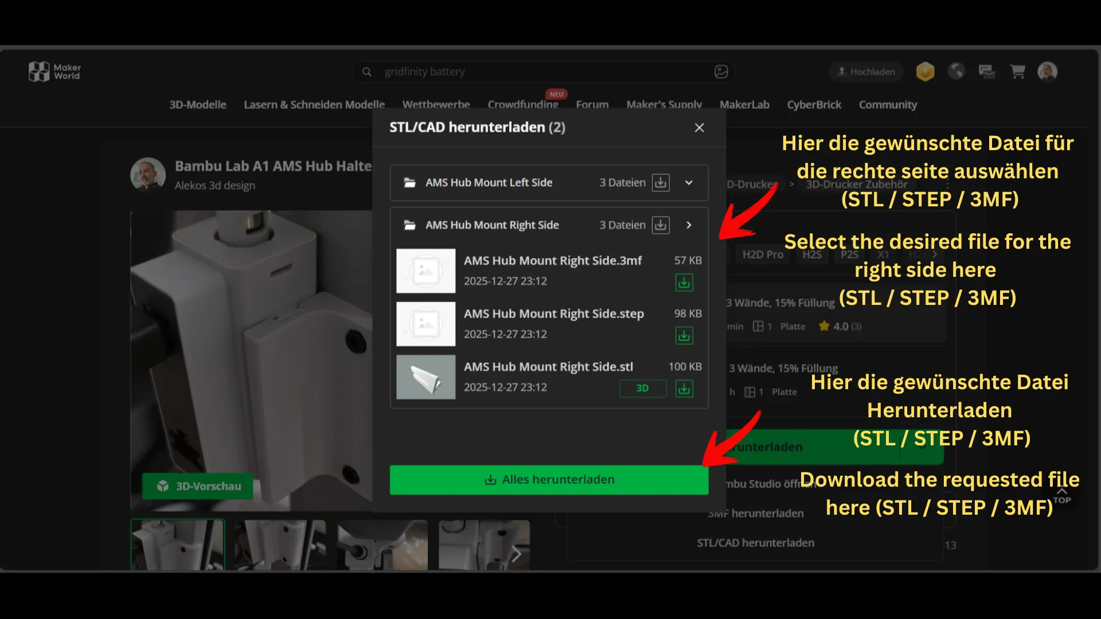Collapse the AMS Hub Mount Right Side folder
Screen dimensions: 1101x619
[689, 225]
